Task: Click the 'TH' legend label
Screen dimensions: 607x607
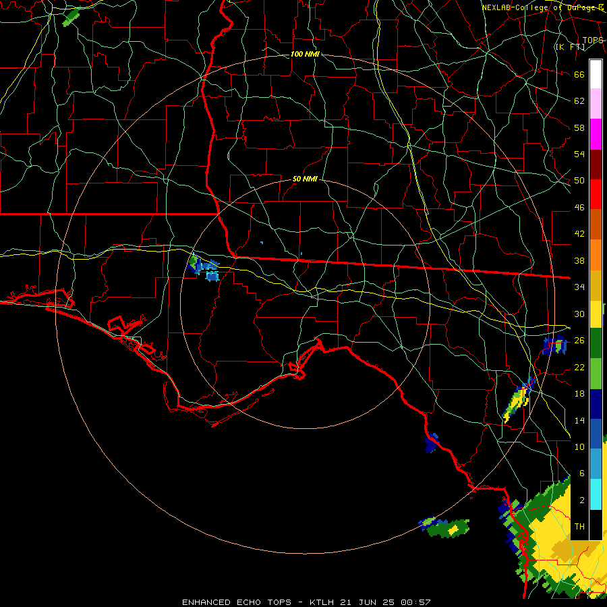Action: click(x=579, y=527)
